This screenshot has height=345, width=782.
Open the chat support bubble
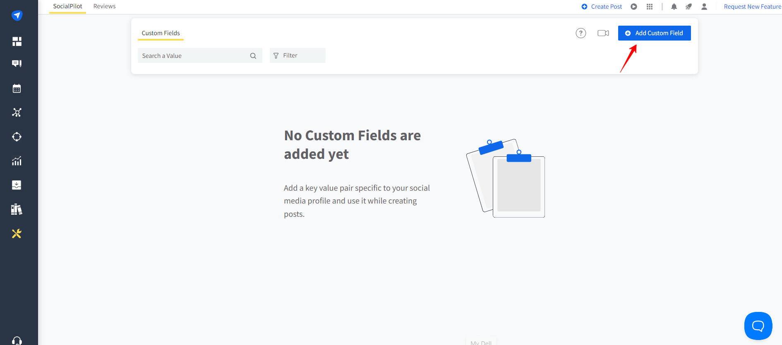point(758,326)
